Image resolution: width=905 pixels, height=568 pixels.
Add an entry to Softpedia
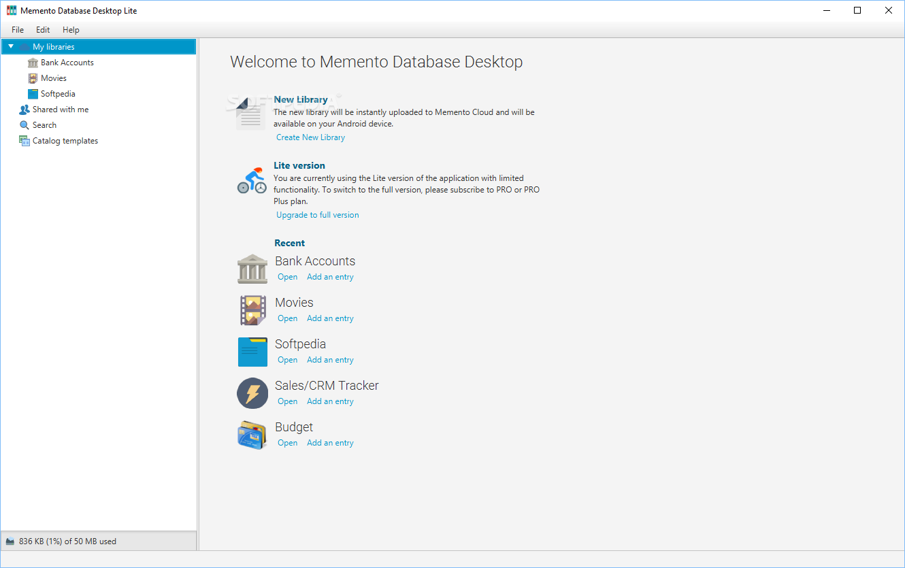(x=330, y=360)
